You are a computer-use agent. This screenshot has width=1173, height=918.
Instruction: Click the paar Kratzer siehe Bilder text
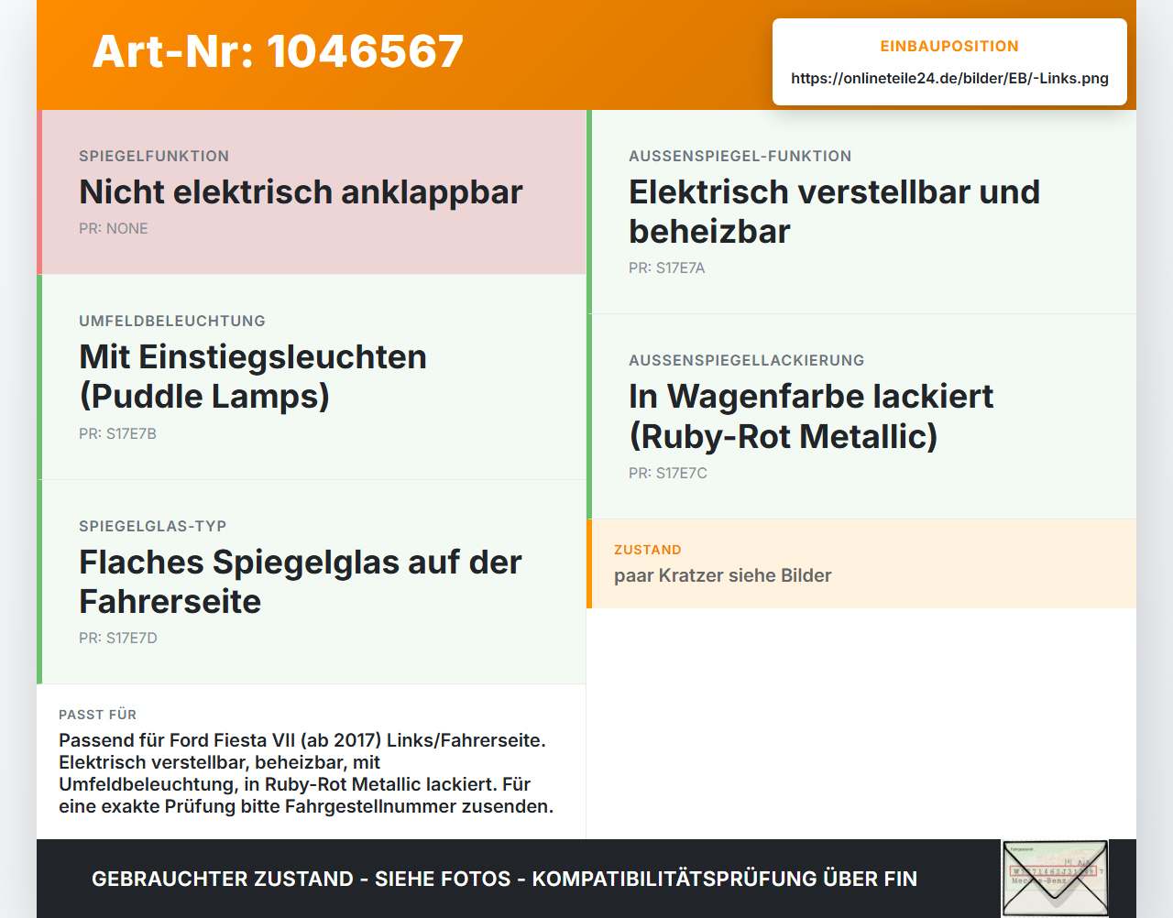(x=723, y=575)
